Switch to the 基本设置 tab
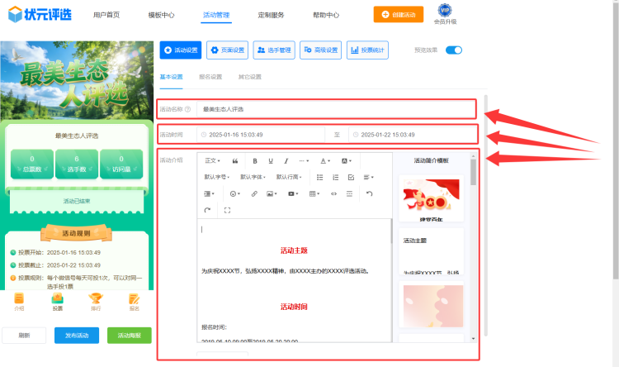Screen dimensions: 619x367 (x=171, y=77)
